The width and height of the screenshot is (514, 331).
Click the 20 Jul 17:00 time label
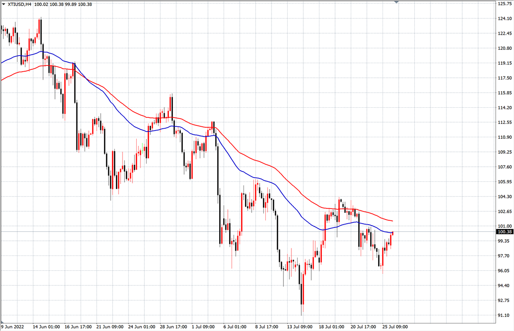pos(364,327)
